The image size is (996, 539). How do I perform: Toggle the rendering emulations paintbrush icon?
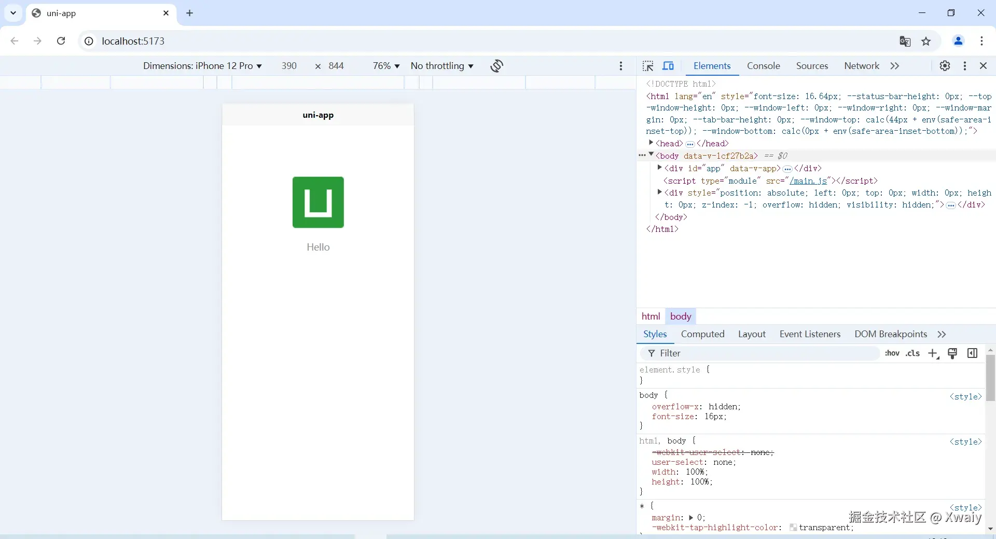coord(952,353)
